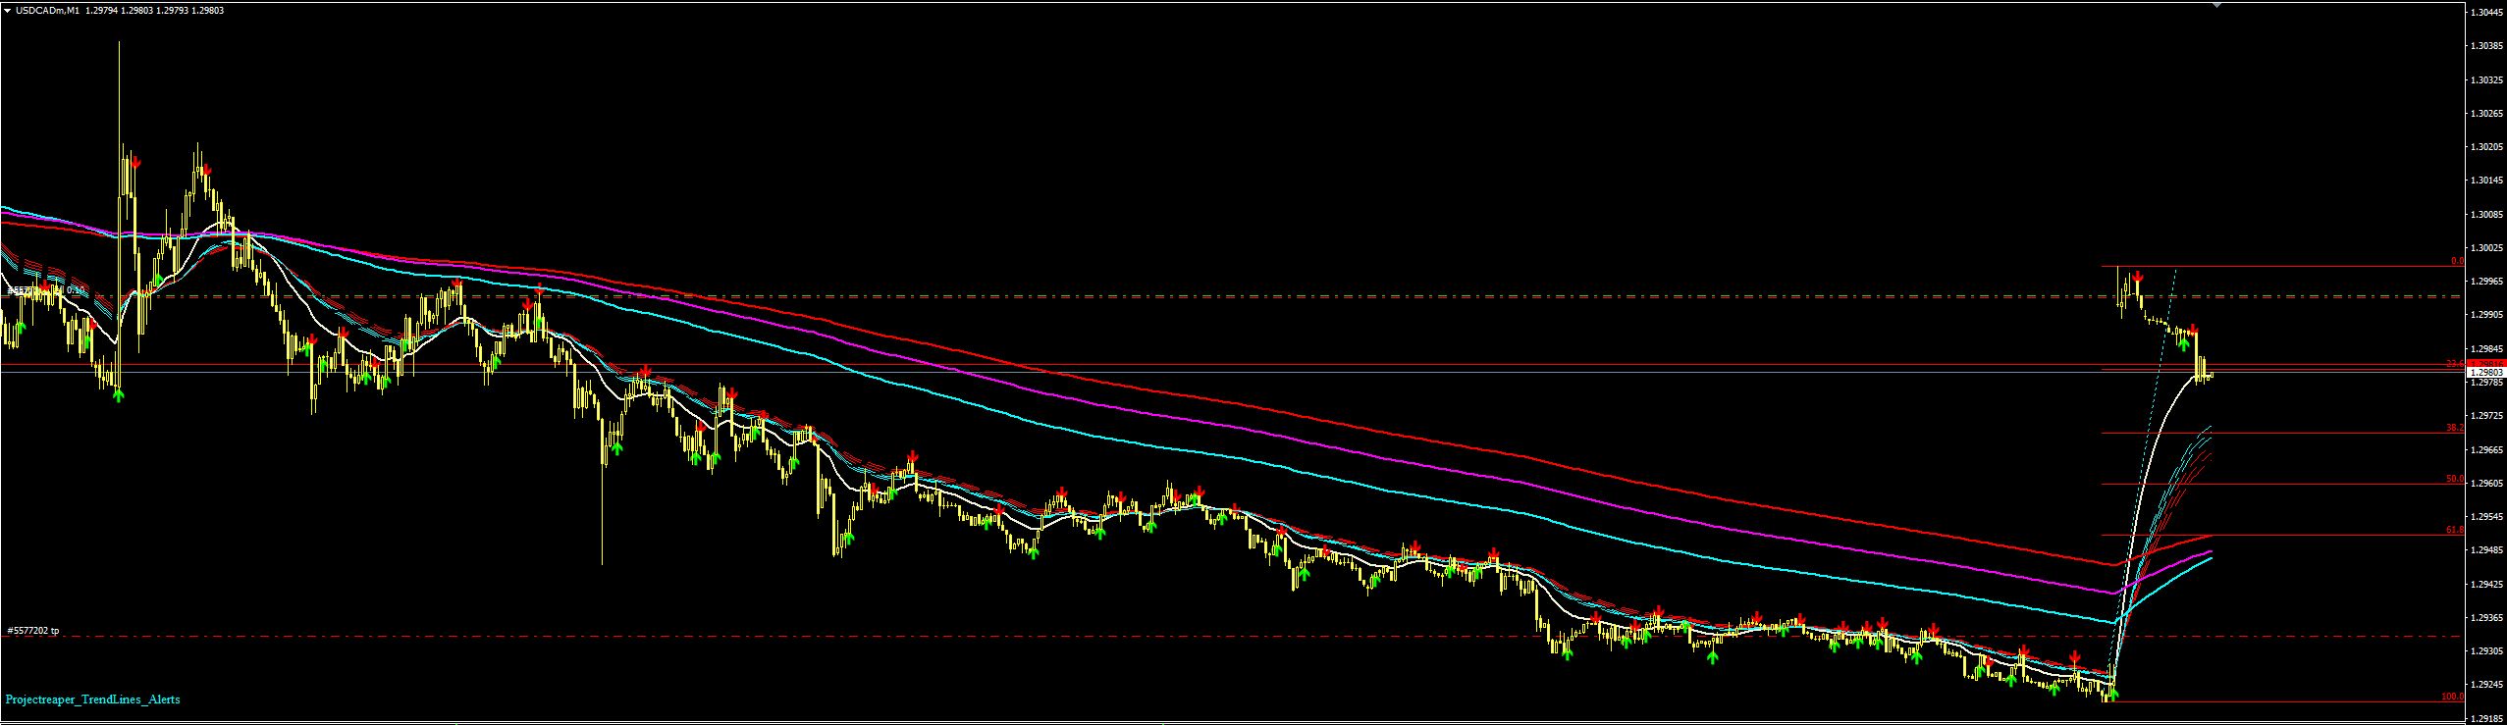Select red sell arrow just under Fibonacci 0.0 line
The width and height of the screenshot is (2507, 725).
[2137, 277]
